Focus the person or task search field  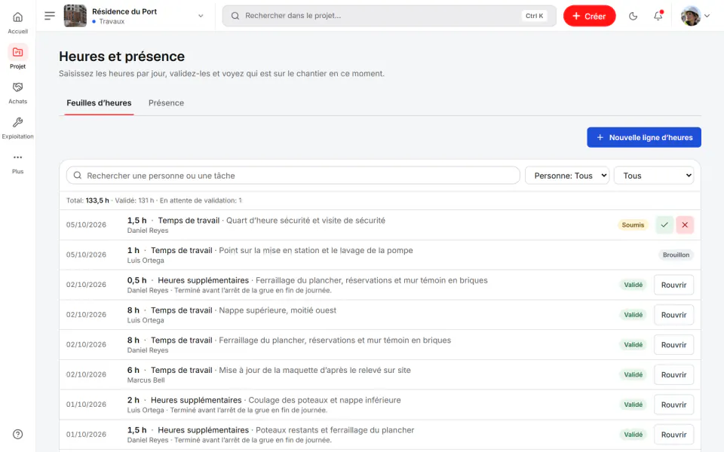tap(293, 176)
